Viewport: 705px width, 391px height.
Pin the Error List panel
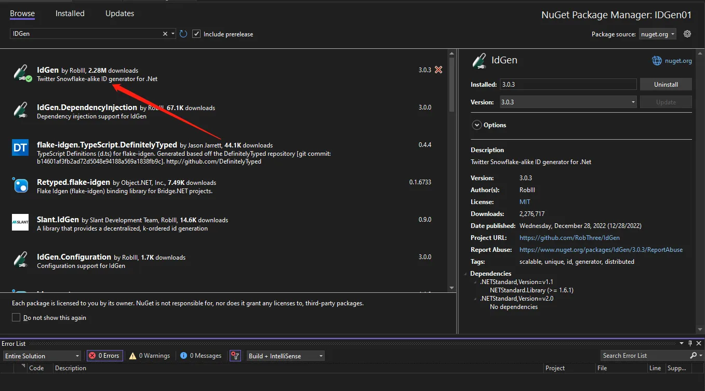click(690, 343)
